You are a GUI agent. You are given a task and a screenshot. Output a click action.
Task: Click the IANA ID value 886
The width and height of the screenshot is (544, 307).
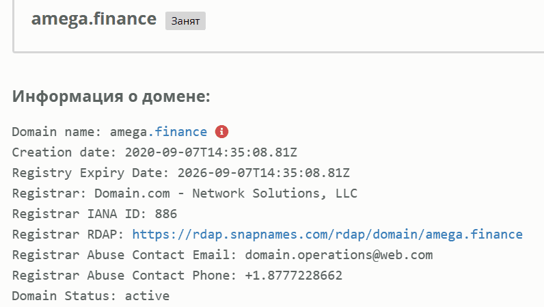pos(166,214)
